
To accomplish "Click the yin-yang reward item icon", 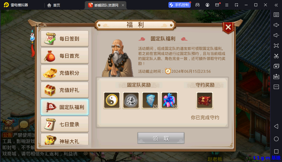I will [112, 100].
